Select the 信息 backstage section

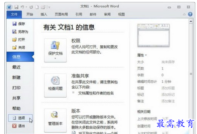pyautogui.click(x=20, y=57)
